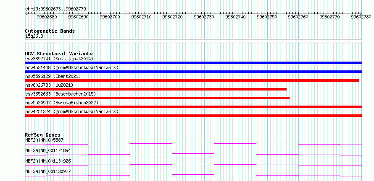Click ruler position 99602770
The width and height of the screenshot is (374, 181).
pos(330,17)
